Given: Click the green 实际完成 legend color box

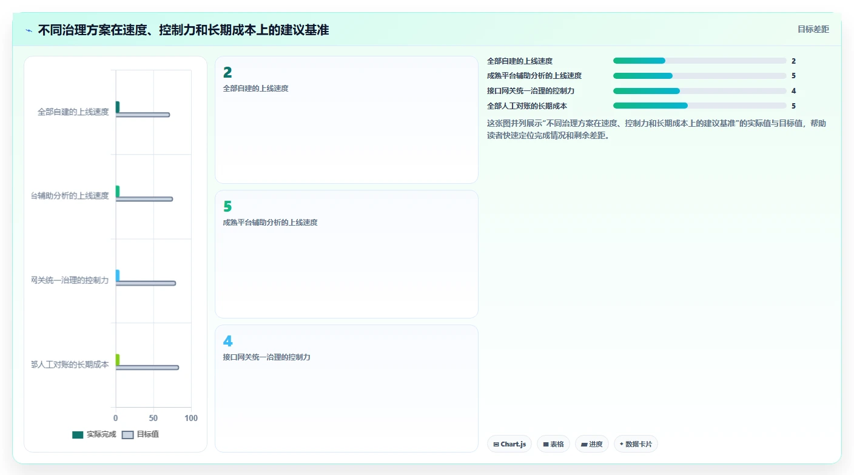Looking at the screenshot, I should 78,434.
